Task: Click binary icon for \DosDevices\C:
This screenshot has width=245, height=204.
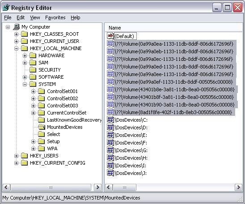Action: coord(110,120)
